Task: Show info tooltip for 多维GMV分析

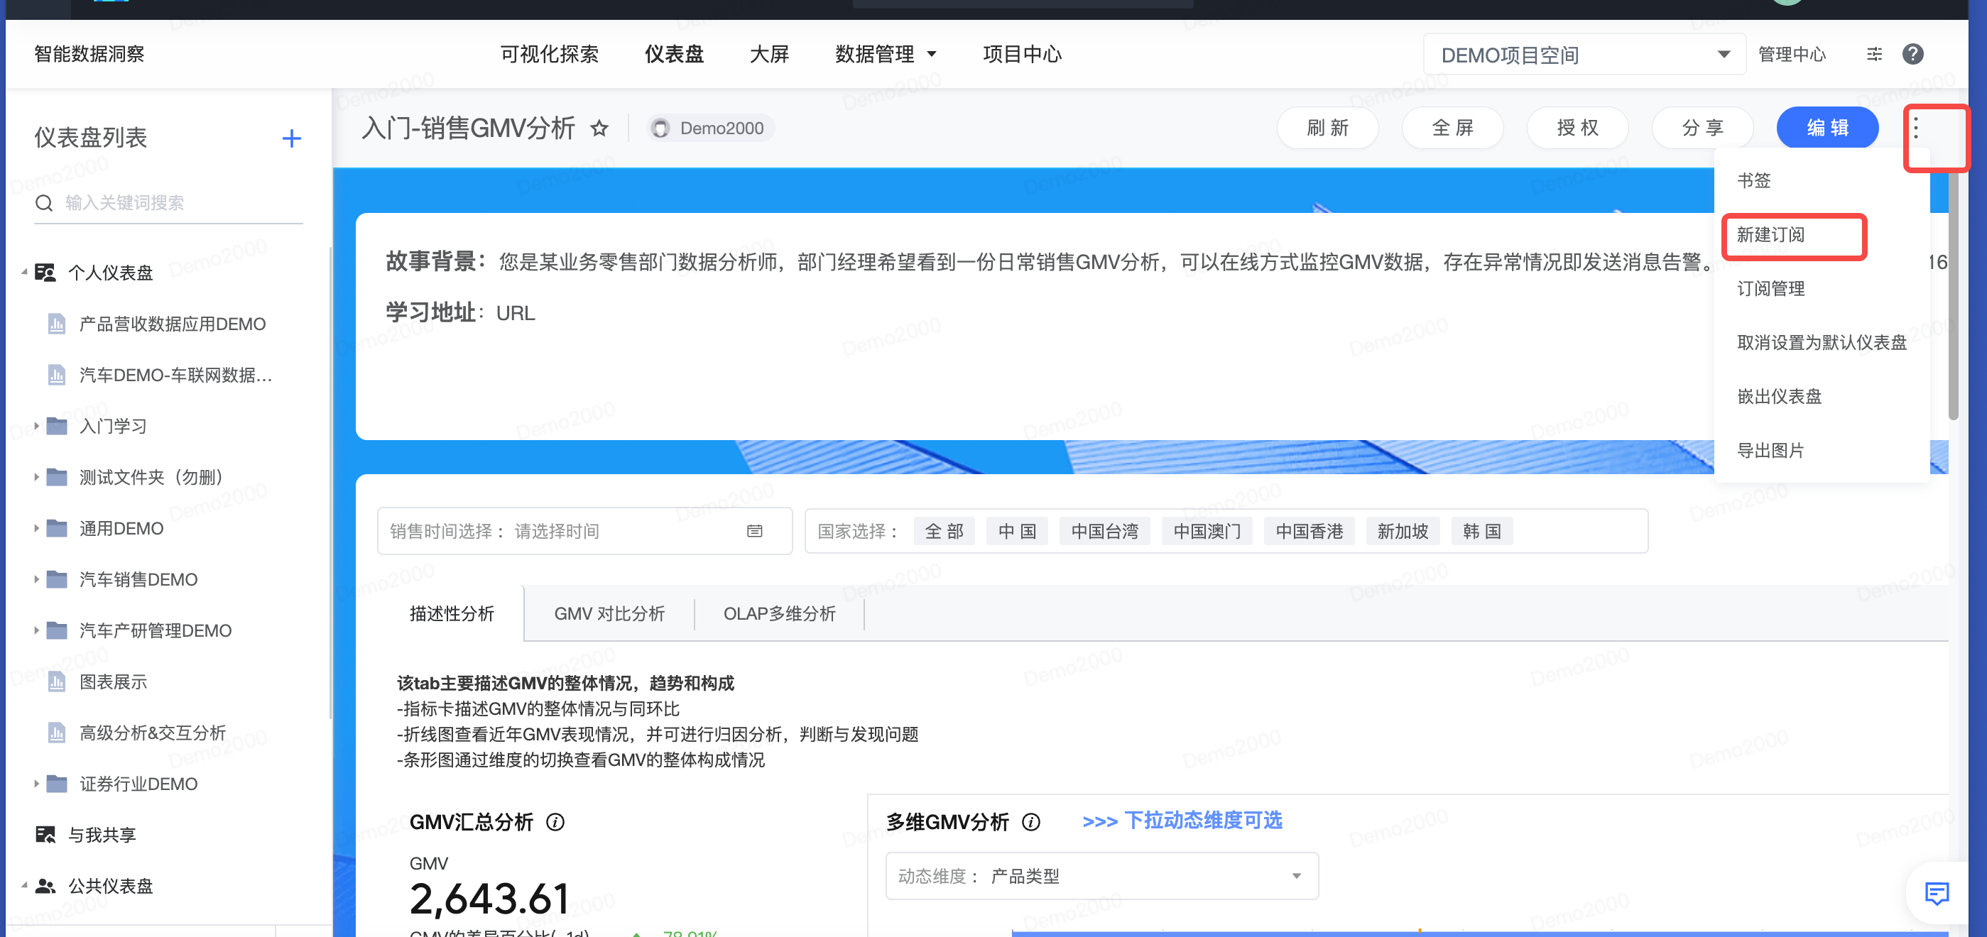Action: point(1031,822)
